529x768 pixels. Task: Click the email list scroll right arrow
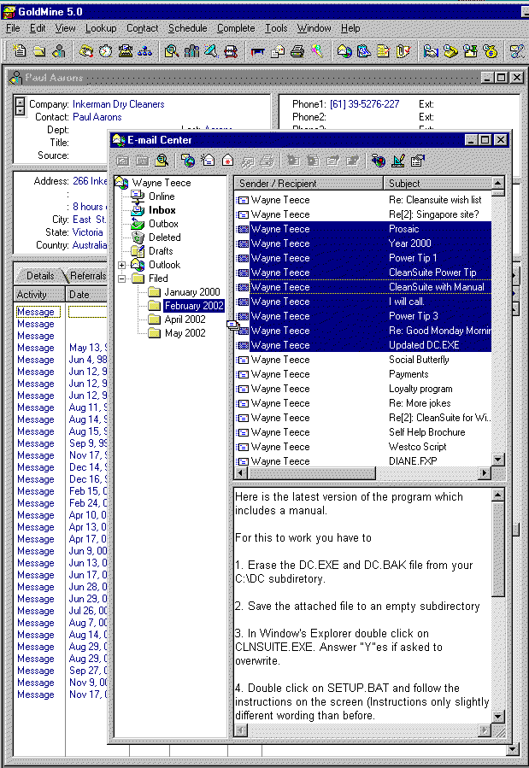(485, 473)
